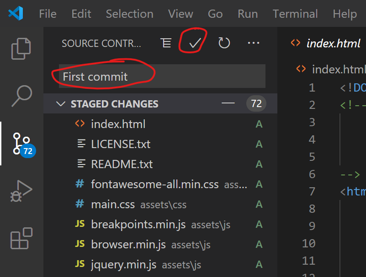Open Source Control more actions ellipsis
The height and width of the screenshot is (277, 366).
click(253, 43)
